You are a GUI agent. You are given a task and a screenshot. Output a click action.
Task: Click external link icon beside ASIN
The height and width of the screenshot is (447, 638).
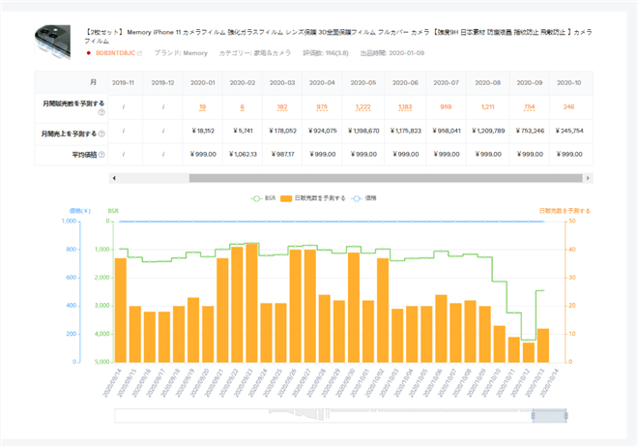tap(139, 53)
